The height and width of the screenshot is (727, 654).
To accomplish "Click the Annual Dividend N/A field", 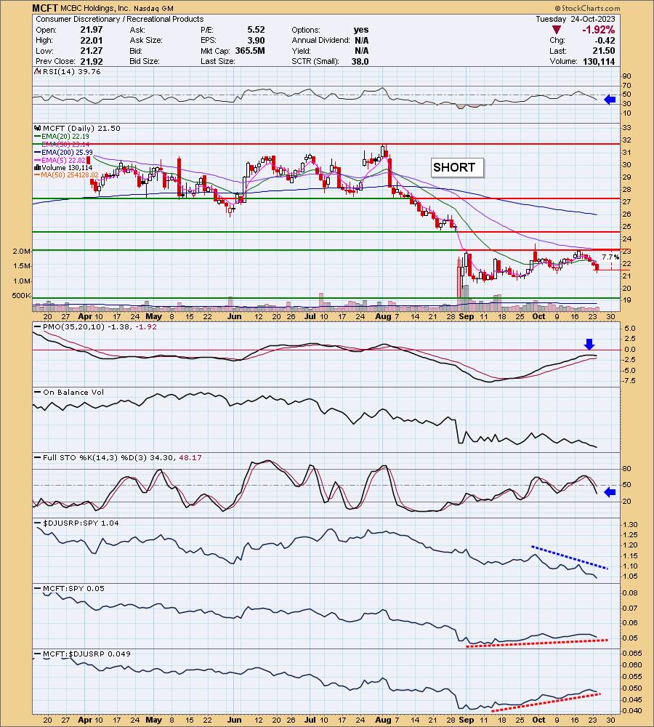I will (x=330, y=40).
